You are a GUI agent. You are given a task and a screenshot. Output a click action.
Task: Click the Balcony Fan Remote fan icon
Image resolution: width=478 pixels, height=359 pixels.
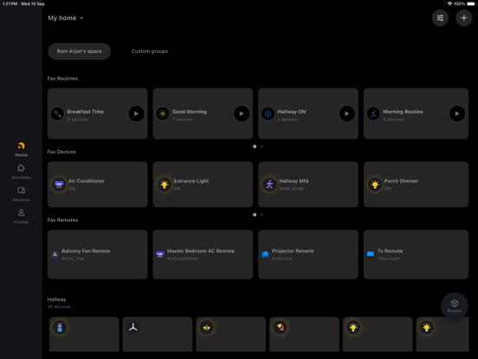point(55,255)
